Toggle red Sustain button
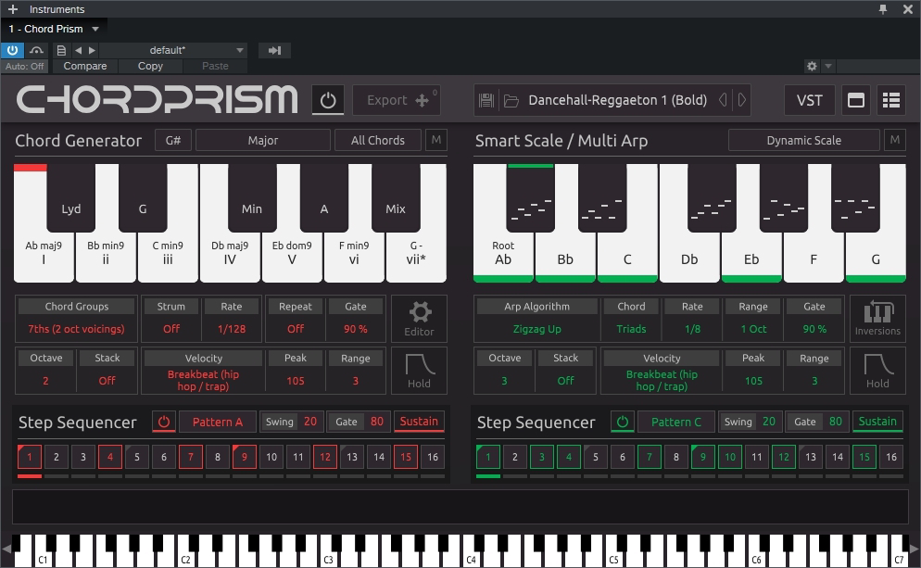This screenshot has height=568, width=921. point(419,422)
